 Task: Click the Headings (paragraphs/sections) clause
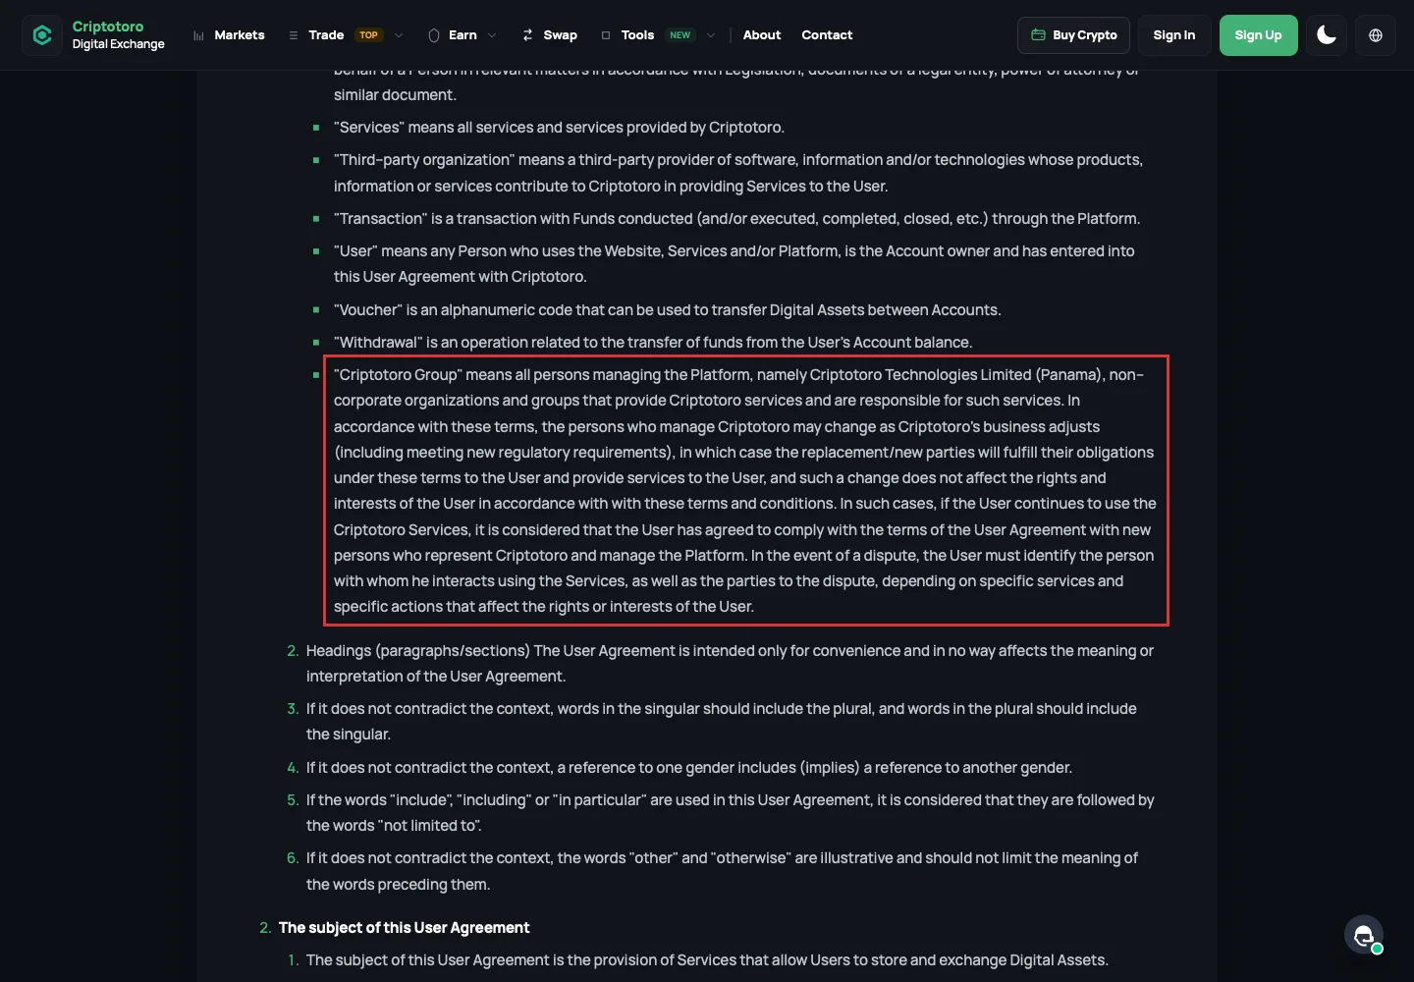click(x=730, y=664)
